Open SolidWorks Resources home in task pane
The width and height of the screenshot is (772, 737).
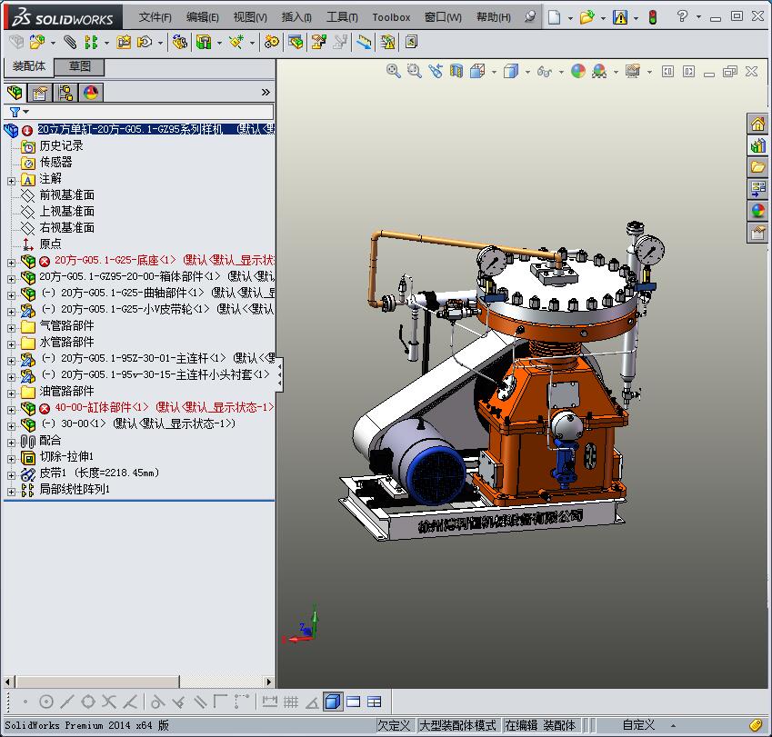click(x=757, y=124)
